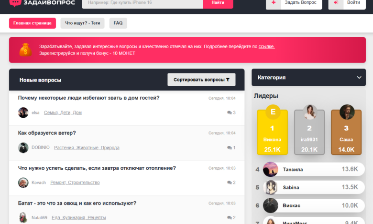Follow the ссылке link in the banner
This screenshot has width=373, height=224.
coord(266,46)
